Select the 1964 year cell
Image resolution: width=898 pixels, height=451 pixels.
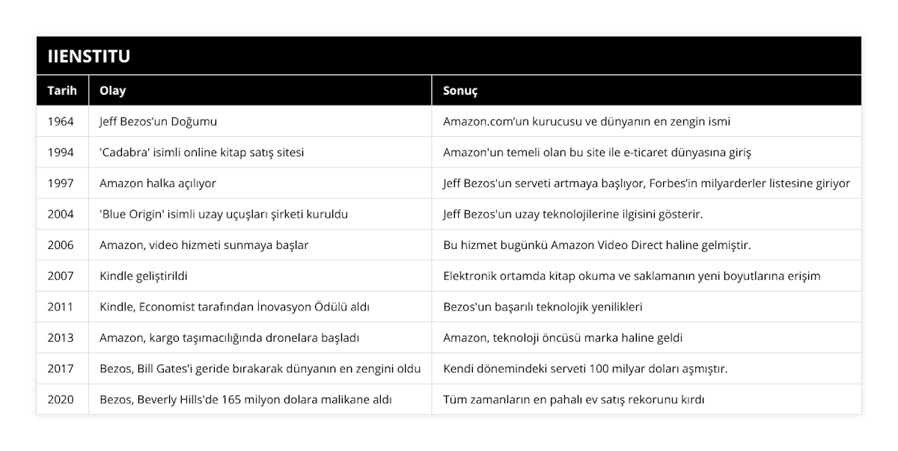(61, 121)
